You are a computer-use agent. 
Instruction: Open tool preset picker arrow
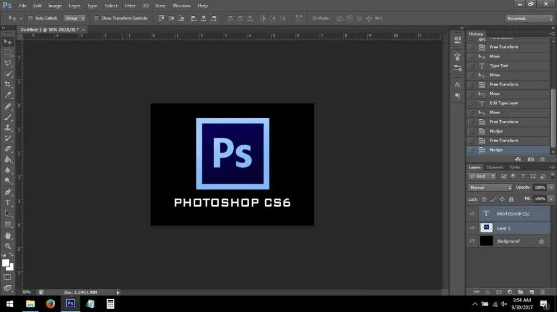coord(21,18)
